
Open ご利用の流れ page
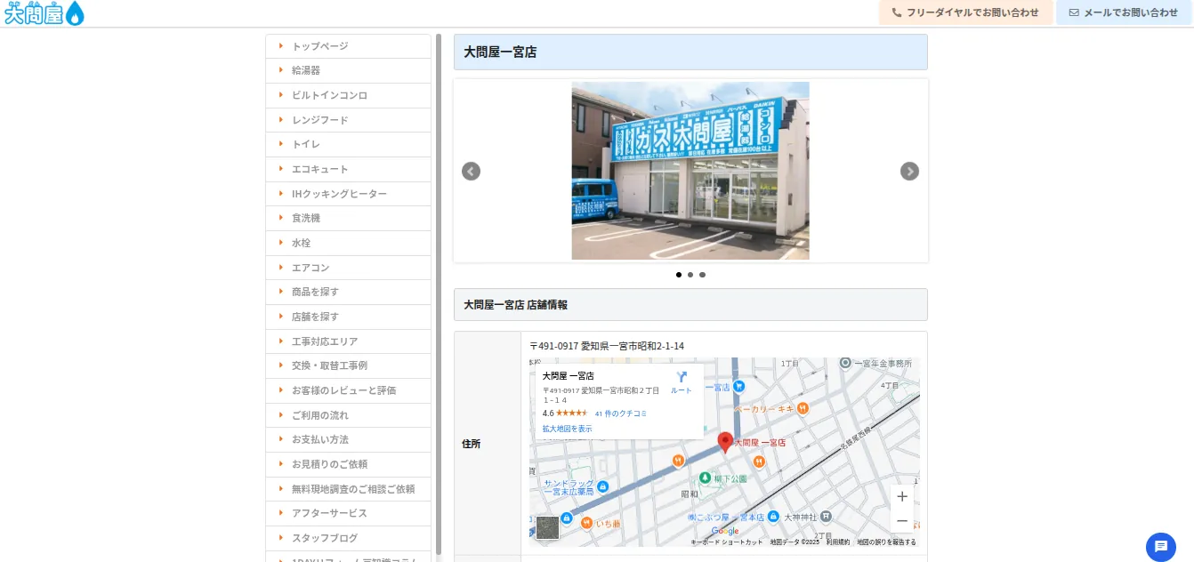pyautogui.click(x=348, y=415)
